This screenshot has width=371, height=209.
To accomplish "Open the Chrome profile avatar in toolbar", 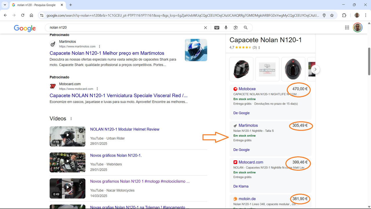I will (357, 15).
